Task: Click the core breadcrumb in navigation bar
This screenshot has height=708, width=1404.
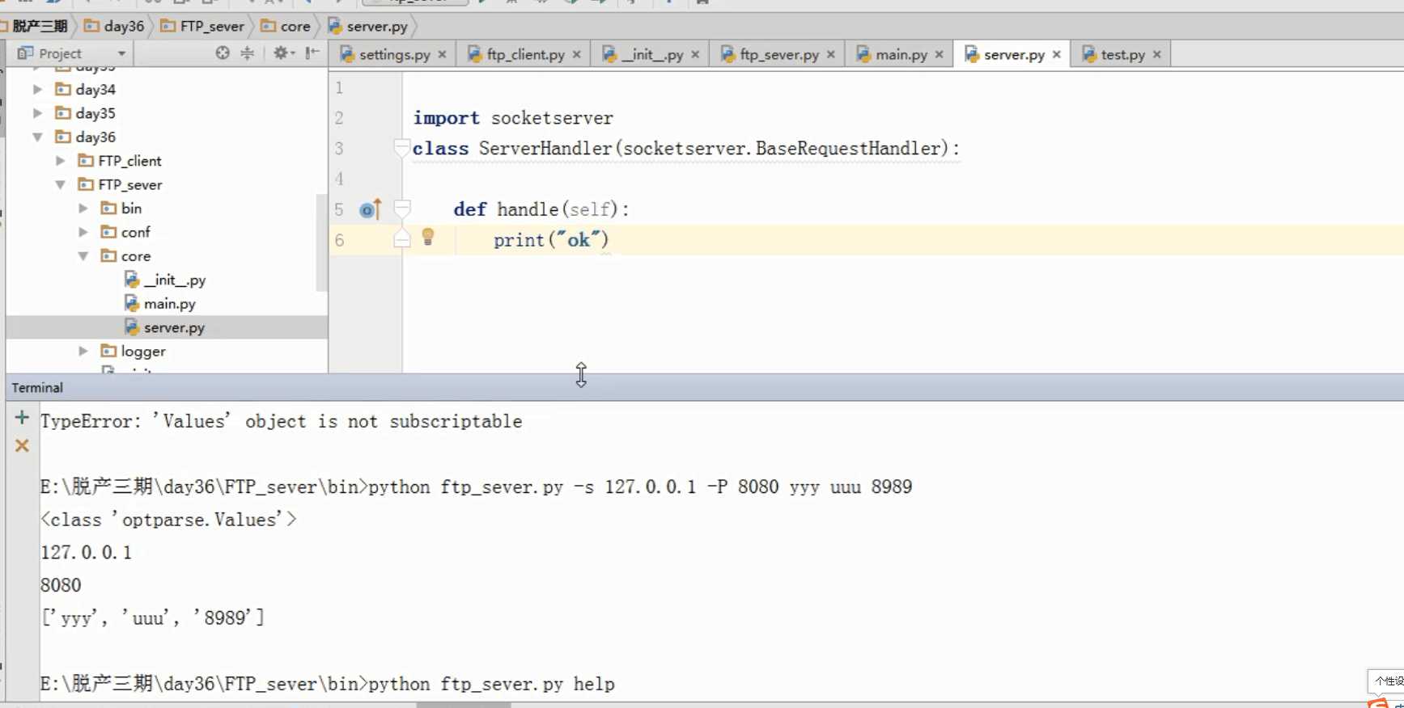Action: coord(286,26)
